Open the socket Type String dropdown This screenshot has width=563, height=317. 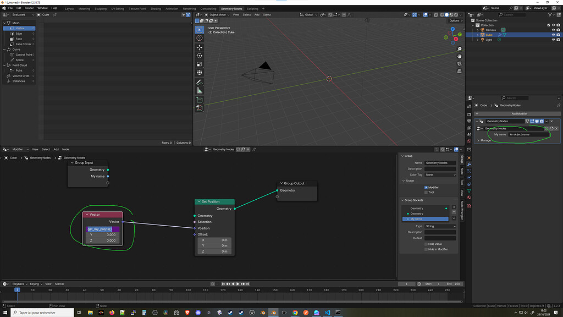tap(440, 226)
